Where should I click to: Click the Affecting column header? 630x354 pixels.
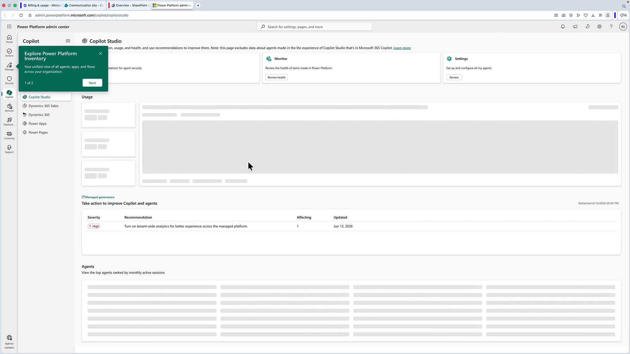coord(304,217)
